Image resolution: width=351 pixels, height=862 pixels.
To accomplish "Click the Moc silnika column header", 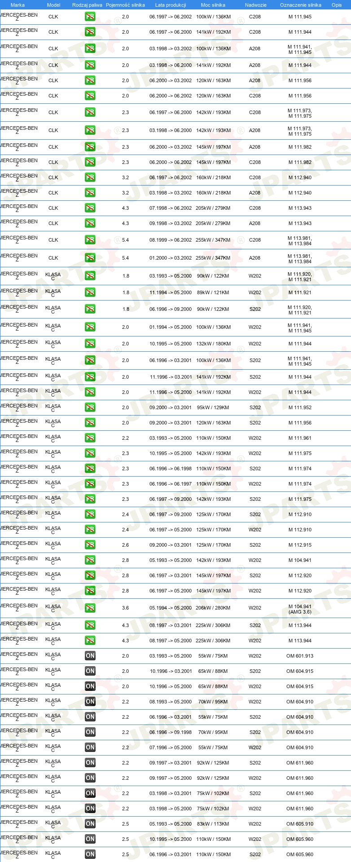I will click(x=213, y=5).
